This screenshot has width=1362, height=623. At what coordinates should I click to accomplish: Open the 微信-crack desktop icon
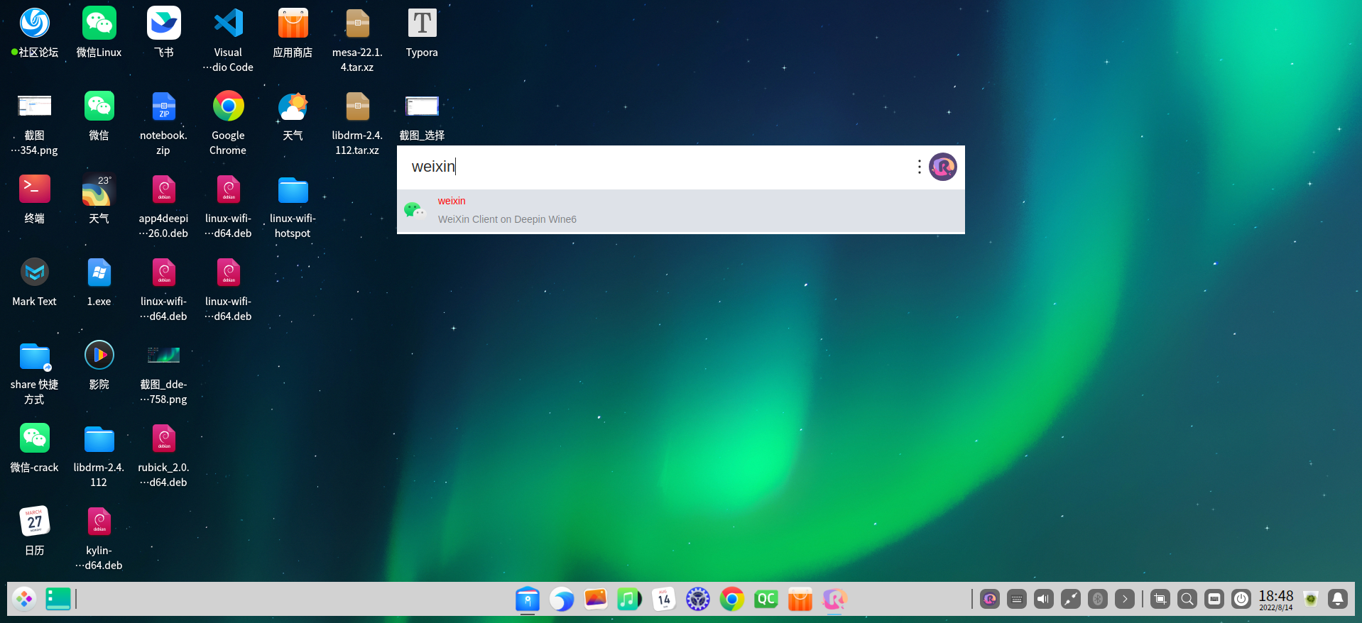tap(35, 448)
